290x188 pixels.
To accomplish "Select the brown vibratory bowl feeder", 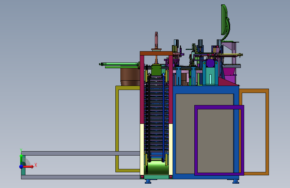I will point(130,76).
